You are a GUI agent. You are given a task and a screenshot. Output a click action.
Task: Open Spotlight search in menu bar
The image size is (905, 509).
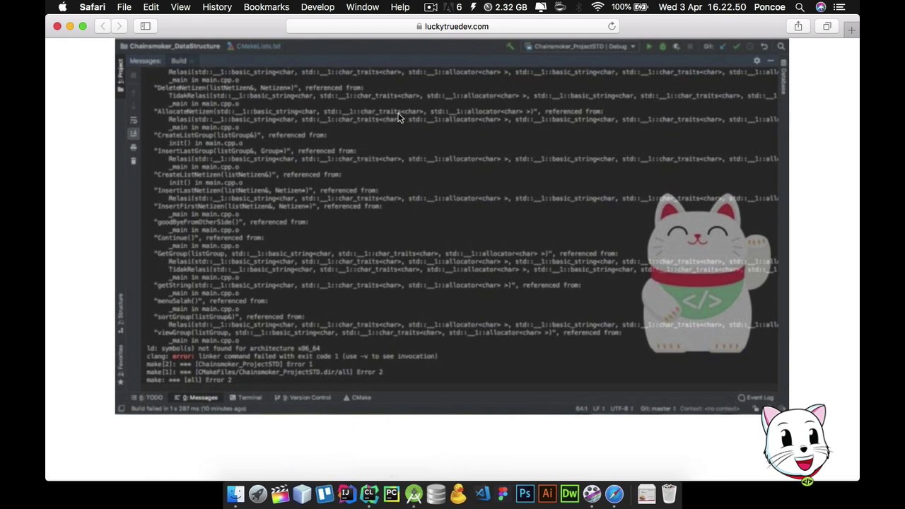coord(800,7)
